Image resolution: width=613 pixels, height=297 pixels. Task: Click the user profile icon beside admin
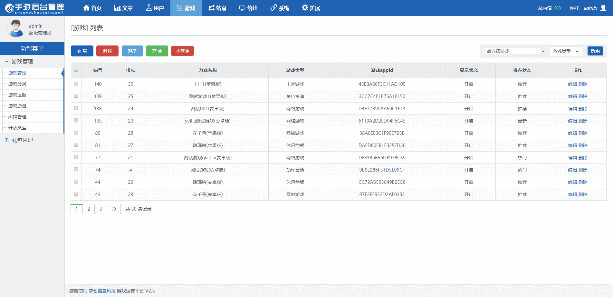[603, 8]
